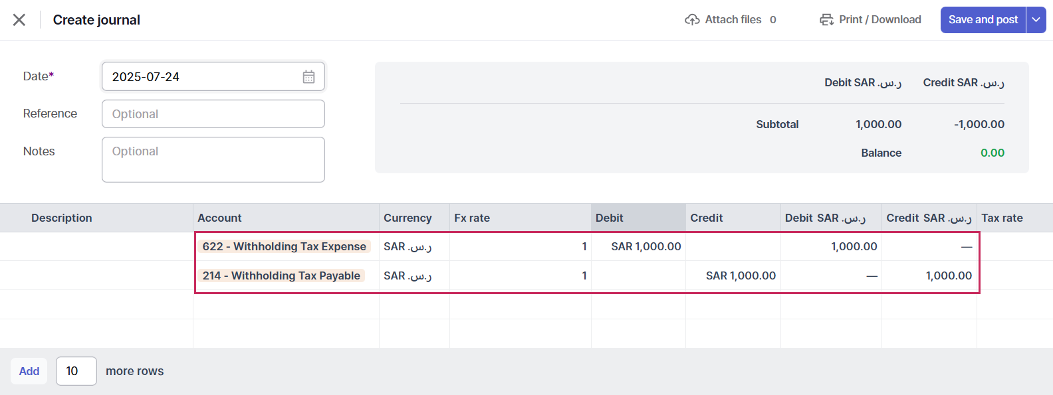
Task: Click the Credit cell SAR 1,000.00
Action: pos(733,276)
